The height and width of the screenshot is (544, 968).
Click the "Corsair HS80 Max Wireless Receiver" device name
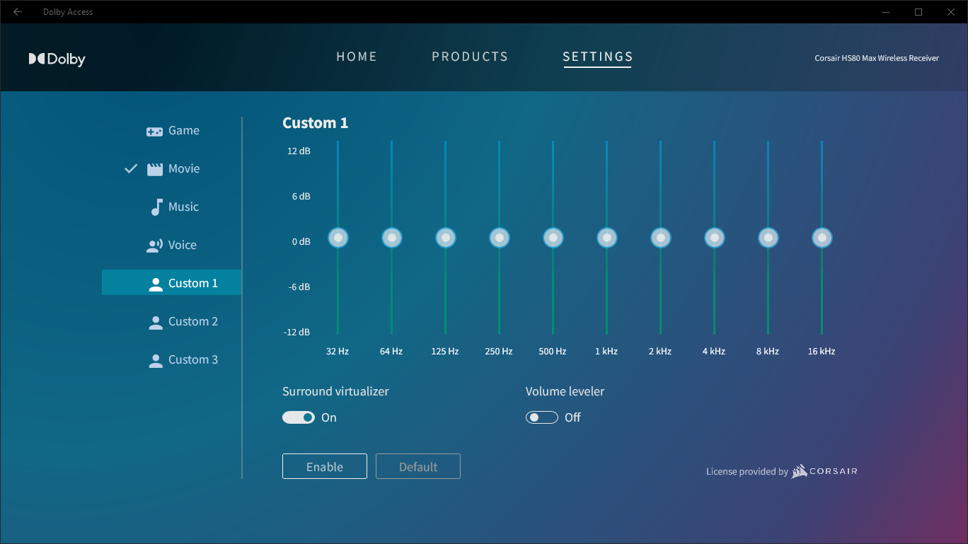877,58
